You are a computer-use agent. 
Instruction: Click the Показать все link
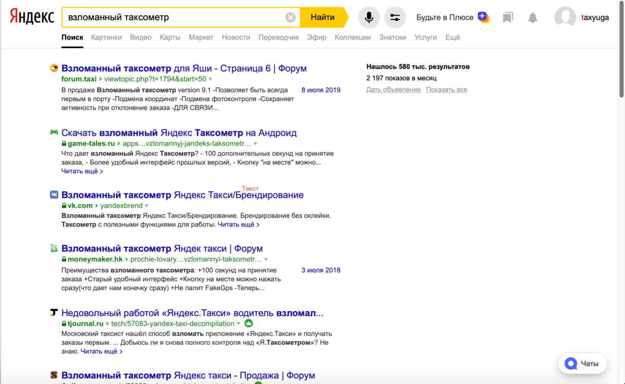click(446, 90)
